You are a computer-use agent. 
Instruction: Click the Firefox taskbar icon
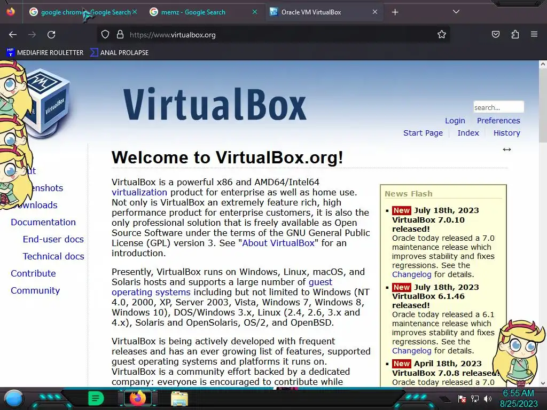(x=138, y=398)
